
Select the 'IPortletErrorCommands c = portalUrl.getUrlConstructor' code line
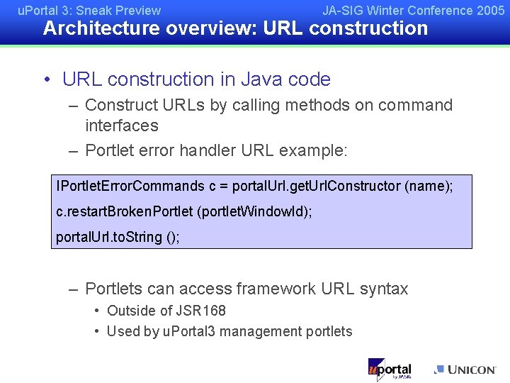coord(254,186)
